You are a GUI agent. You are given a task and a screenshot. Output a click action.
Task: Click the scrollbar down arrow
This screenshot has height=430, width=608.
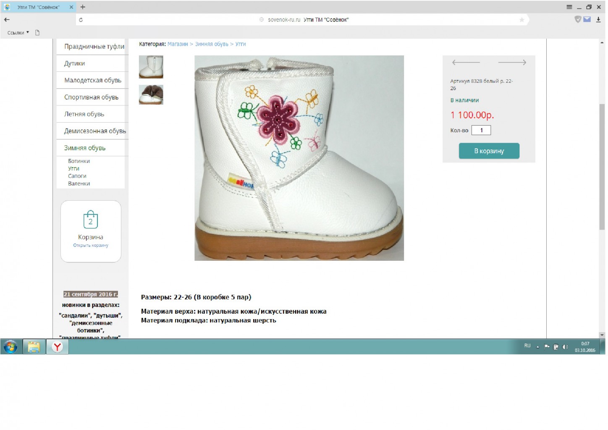point(602,335)
